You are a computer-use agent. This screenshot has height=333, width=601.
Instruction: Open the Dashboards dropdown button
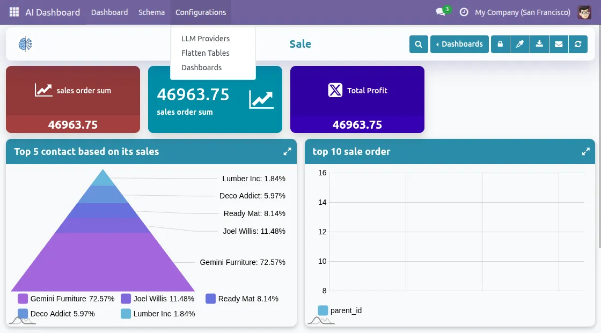coord(459,44)
